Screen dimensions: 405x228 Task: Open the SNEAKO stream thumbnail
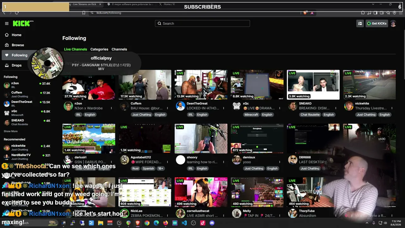[x=313, y=85]
